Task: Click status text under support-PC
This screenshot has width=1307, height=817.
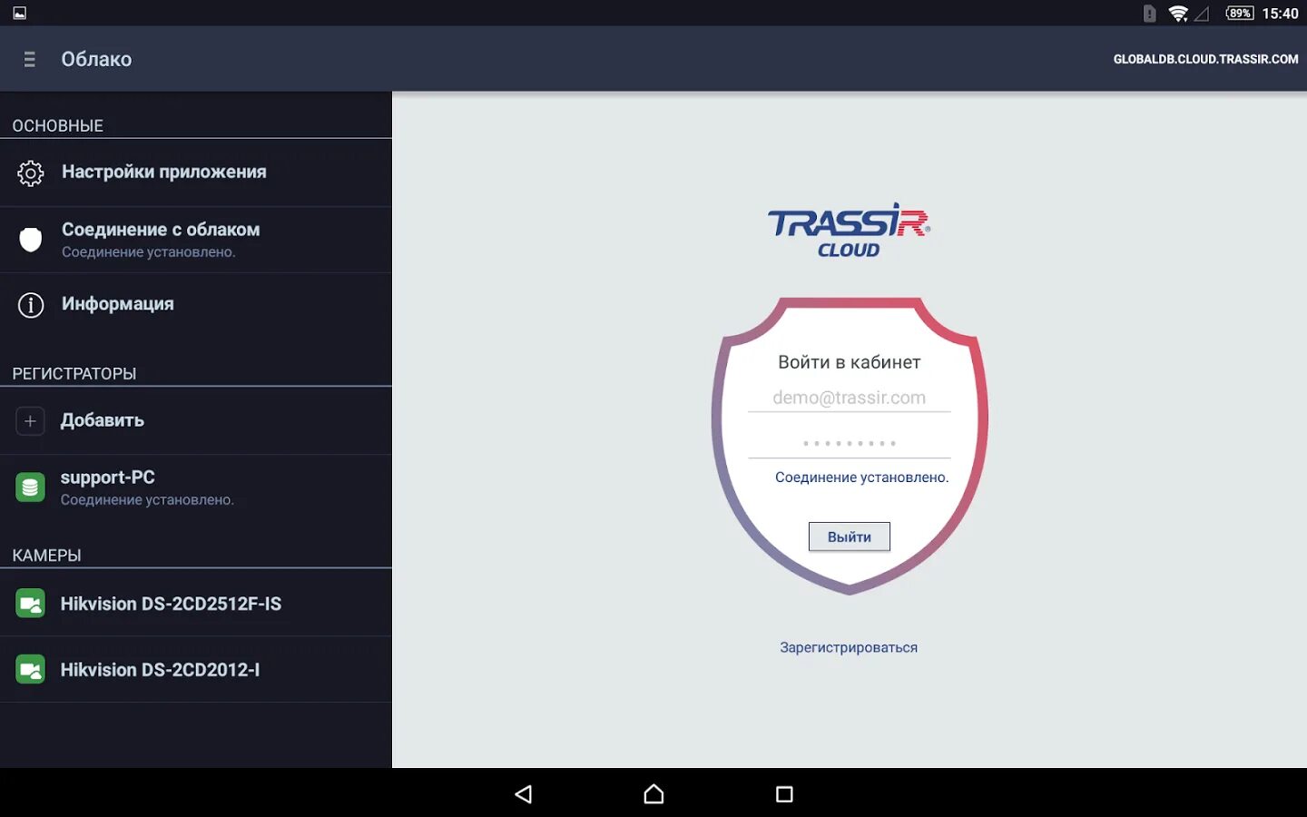Action: pyautogui.click(x=147, y=499)
